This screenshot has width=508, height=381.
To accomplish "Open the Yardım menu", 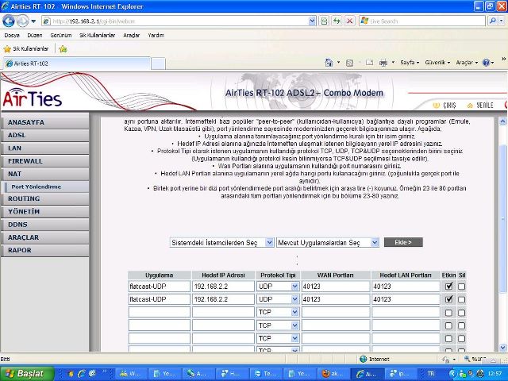I will point(156,35).
